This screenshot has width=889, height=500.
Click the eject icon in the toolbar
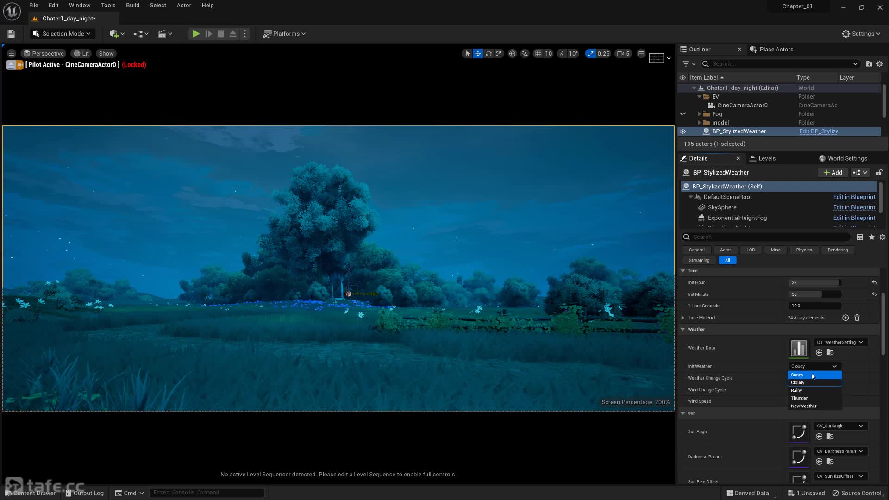coord(233,34)
